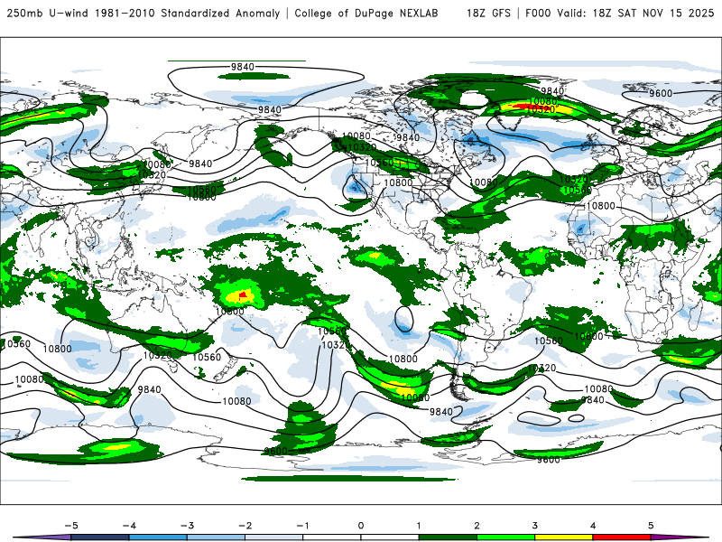Pick the bright green 2-to-3 colorbar segment

pos(505,537)
